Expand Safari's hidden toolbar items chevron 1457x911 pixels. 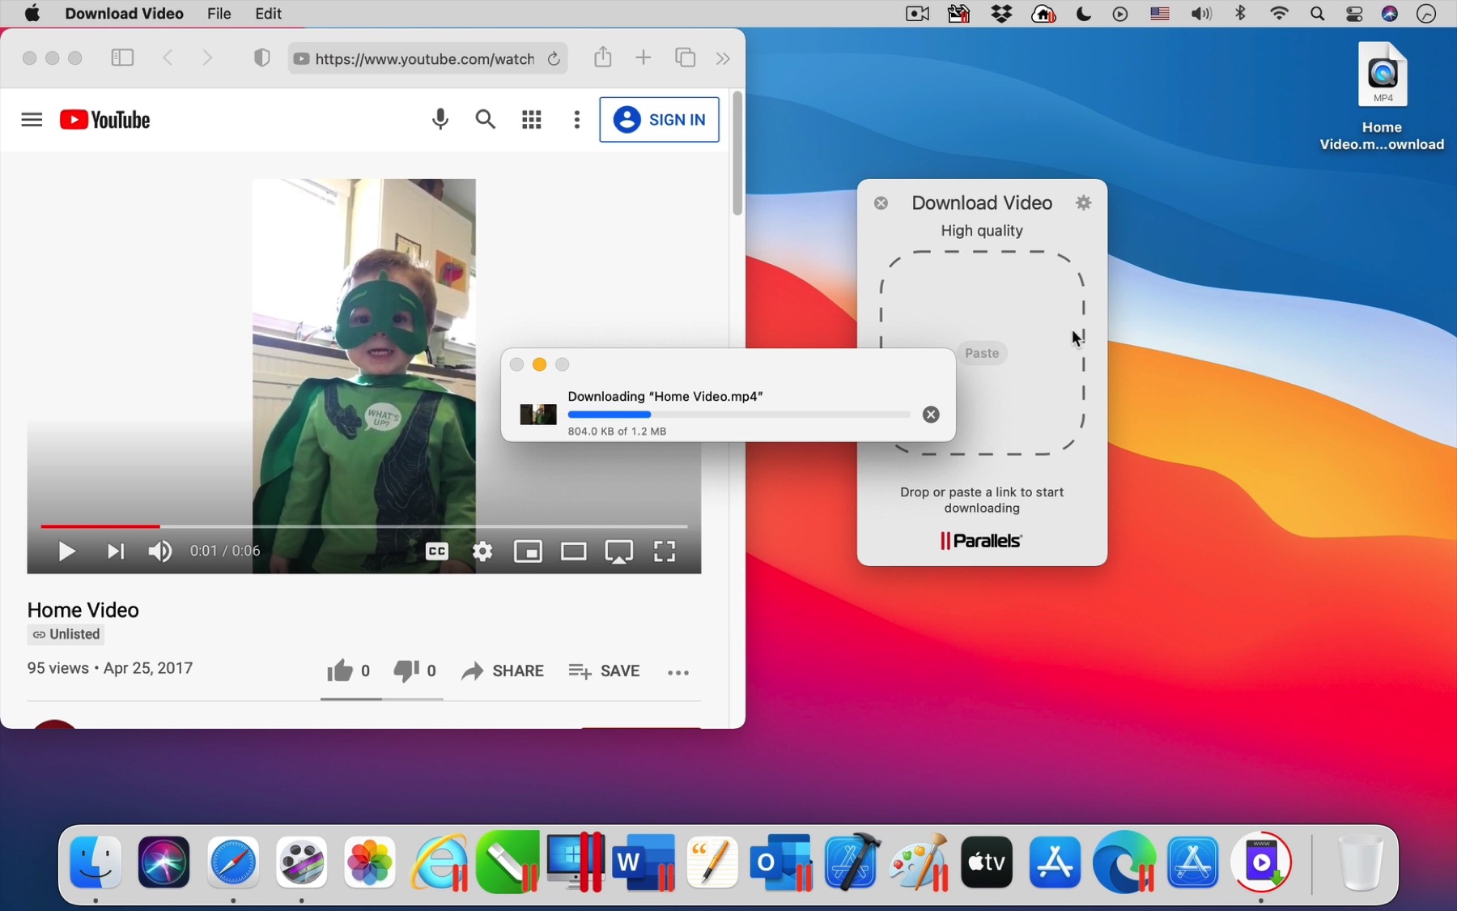pyautogui.click(x=723, y=58)
